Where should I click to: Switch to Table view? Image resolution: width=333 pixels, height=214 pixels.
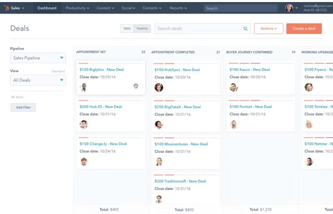(127, 28)
